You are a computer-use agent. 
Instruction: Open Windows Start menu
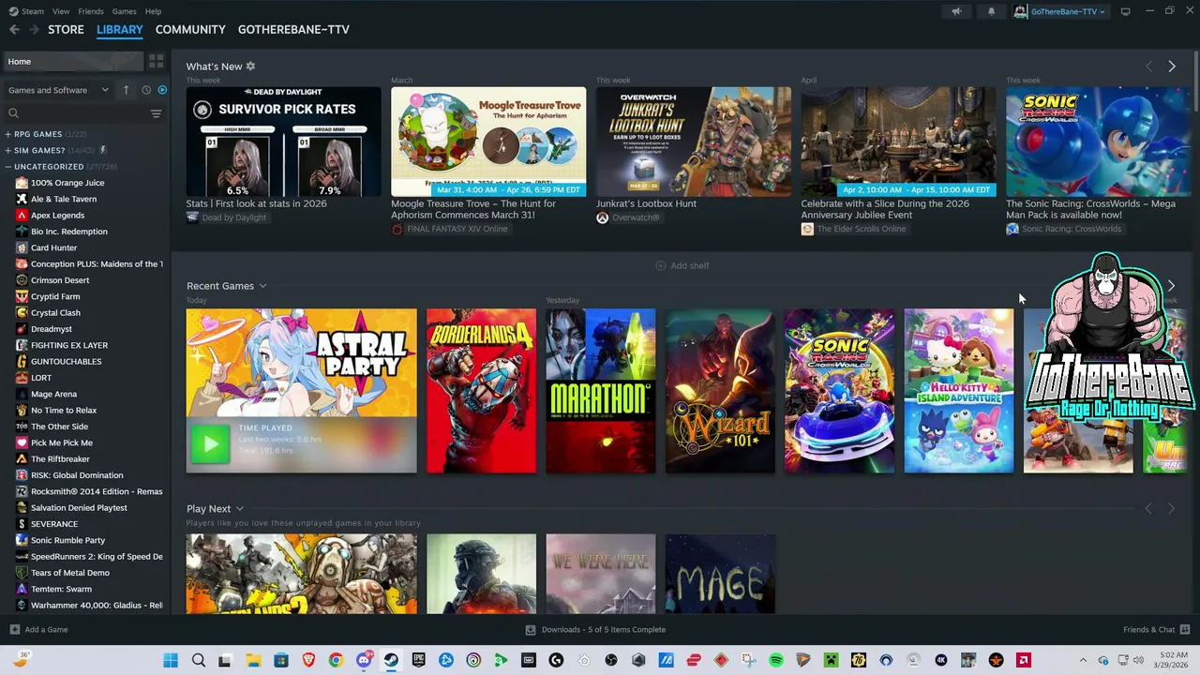coord(171,660)
